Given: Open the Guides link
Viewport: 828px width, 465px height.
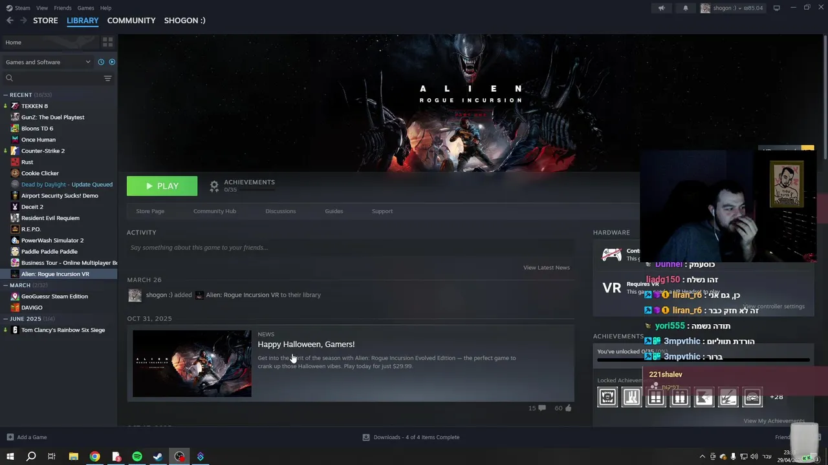Looking at the screenshot, I should coord(334,211).
